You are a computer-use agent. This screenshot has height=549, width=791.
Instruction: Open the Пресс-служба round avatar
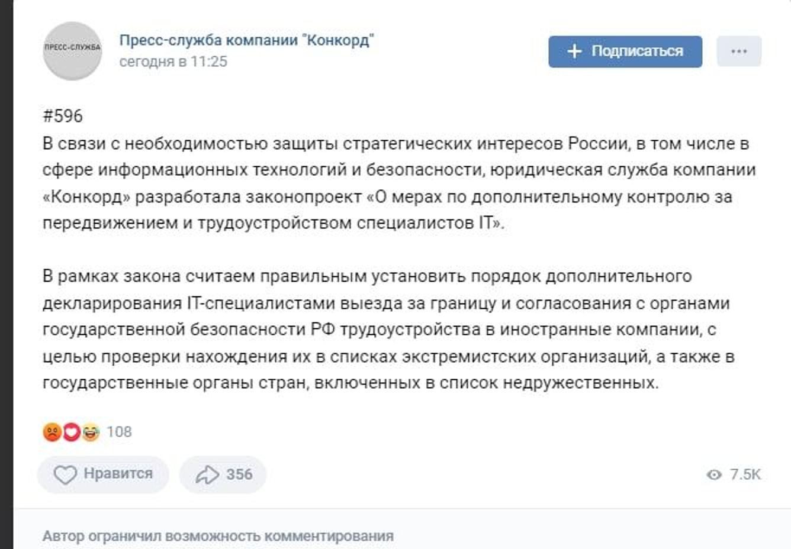(72, 51)
